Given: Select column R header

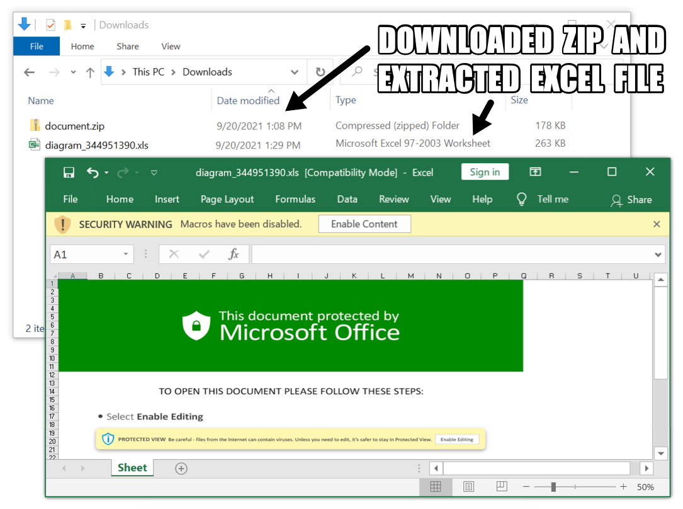Looking at the screenshot, I should tap(551, 275).
